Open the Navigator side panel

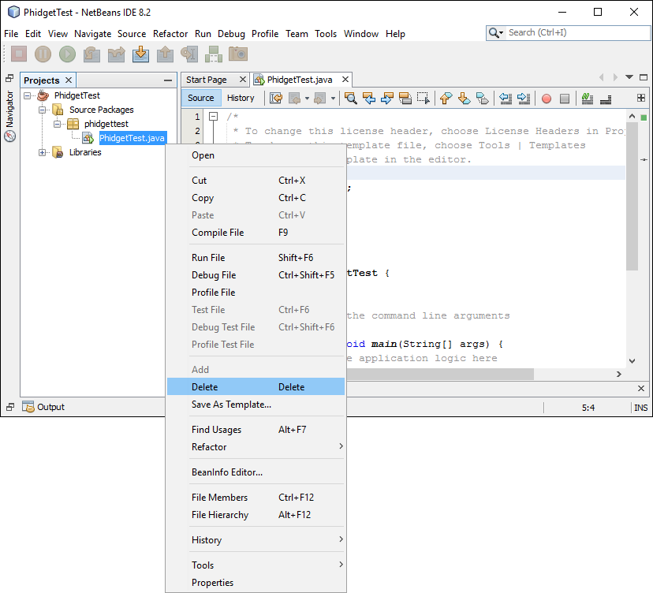click(9, 116)
